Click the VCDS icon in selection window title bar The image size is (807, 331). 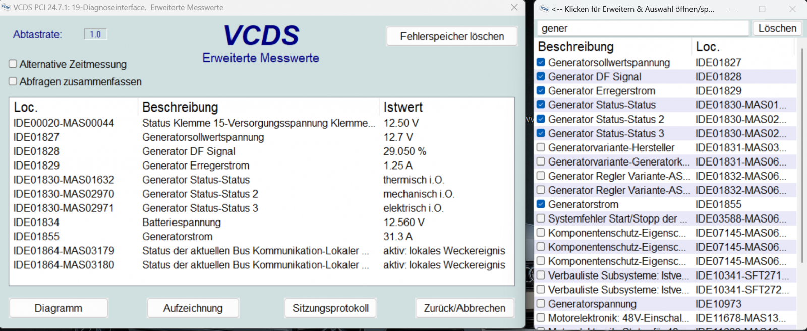click(x=544, y=9)
